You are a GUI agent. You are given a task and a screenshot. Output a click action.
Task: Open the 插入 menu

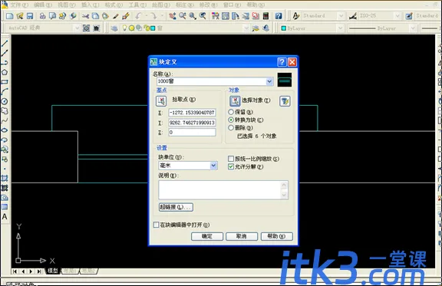point(90,5)
